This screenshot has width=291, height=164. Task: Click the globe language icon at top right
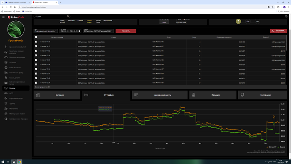click(286, 16)
